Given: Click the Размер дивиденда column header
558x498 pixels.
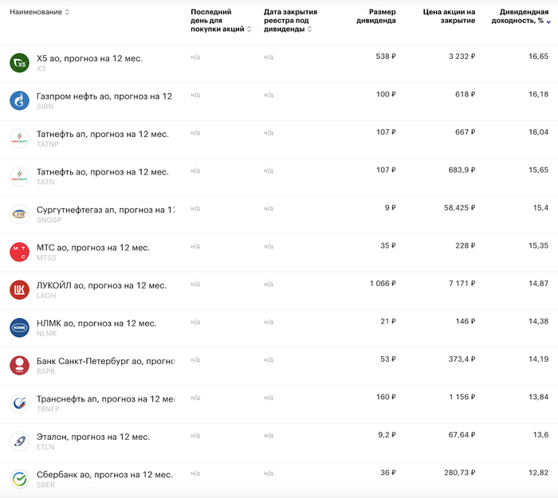Looking at the screenshot, I should [x=375, y=17].
